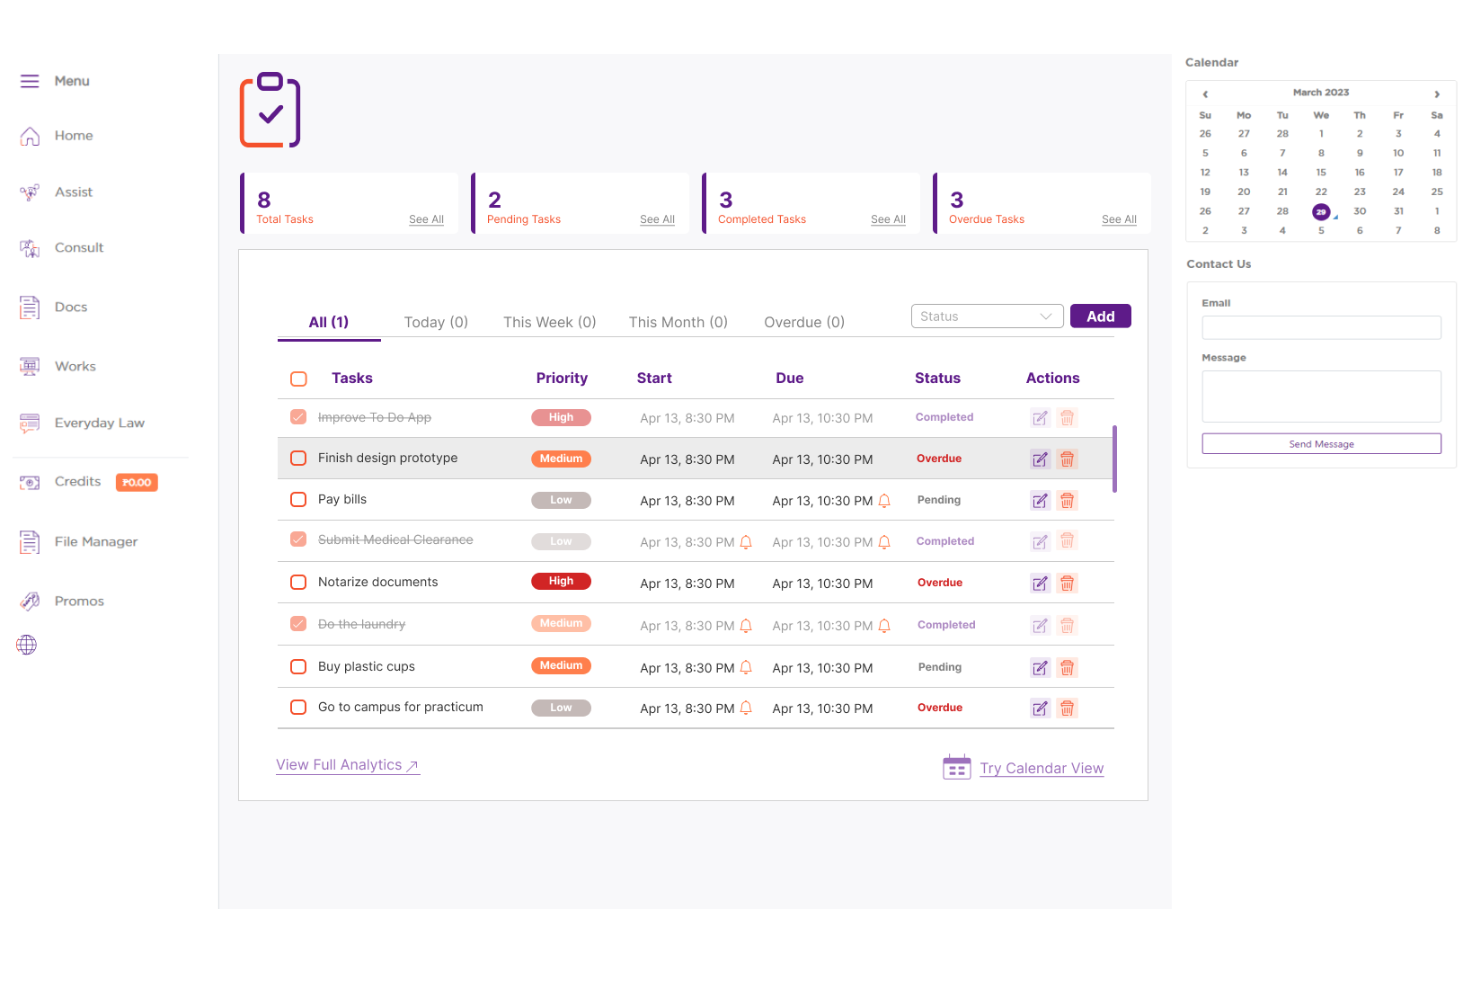Image resolution: width=1463 pixels, height=1007 pixels.
Task: Click the task list vertical scrollbar
Action: click(x=1114, y=459)
